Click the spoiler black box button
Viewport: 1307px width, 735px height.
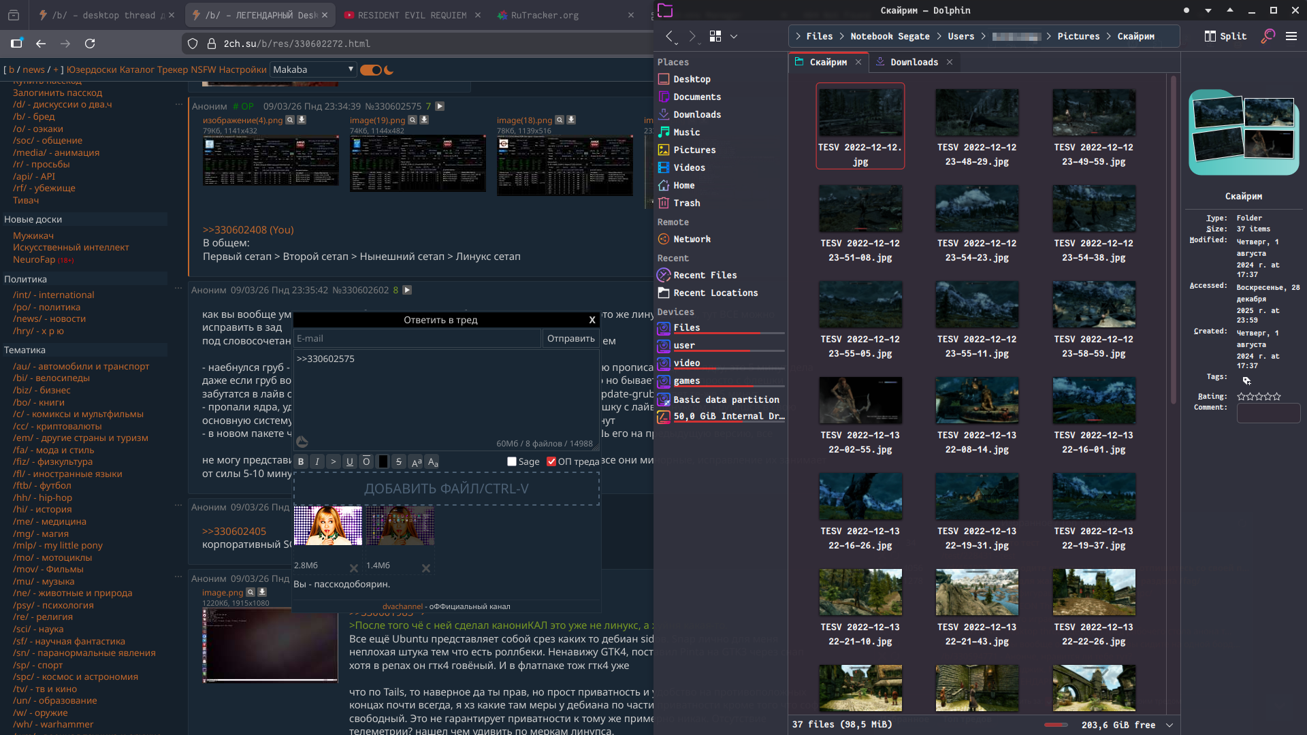pyautogui.click(x=383, y=461)
